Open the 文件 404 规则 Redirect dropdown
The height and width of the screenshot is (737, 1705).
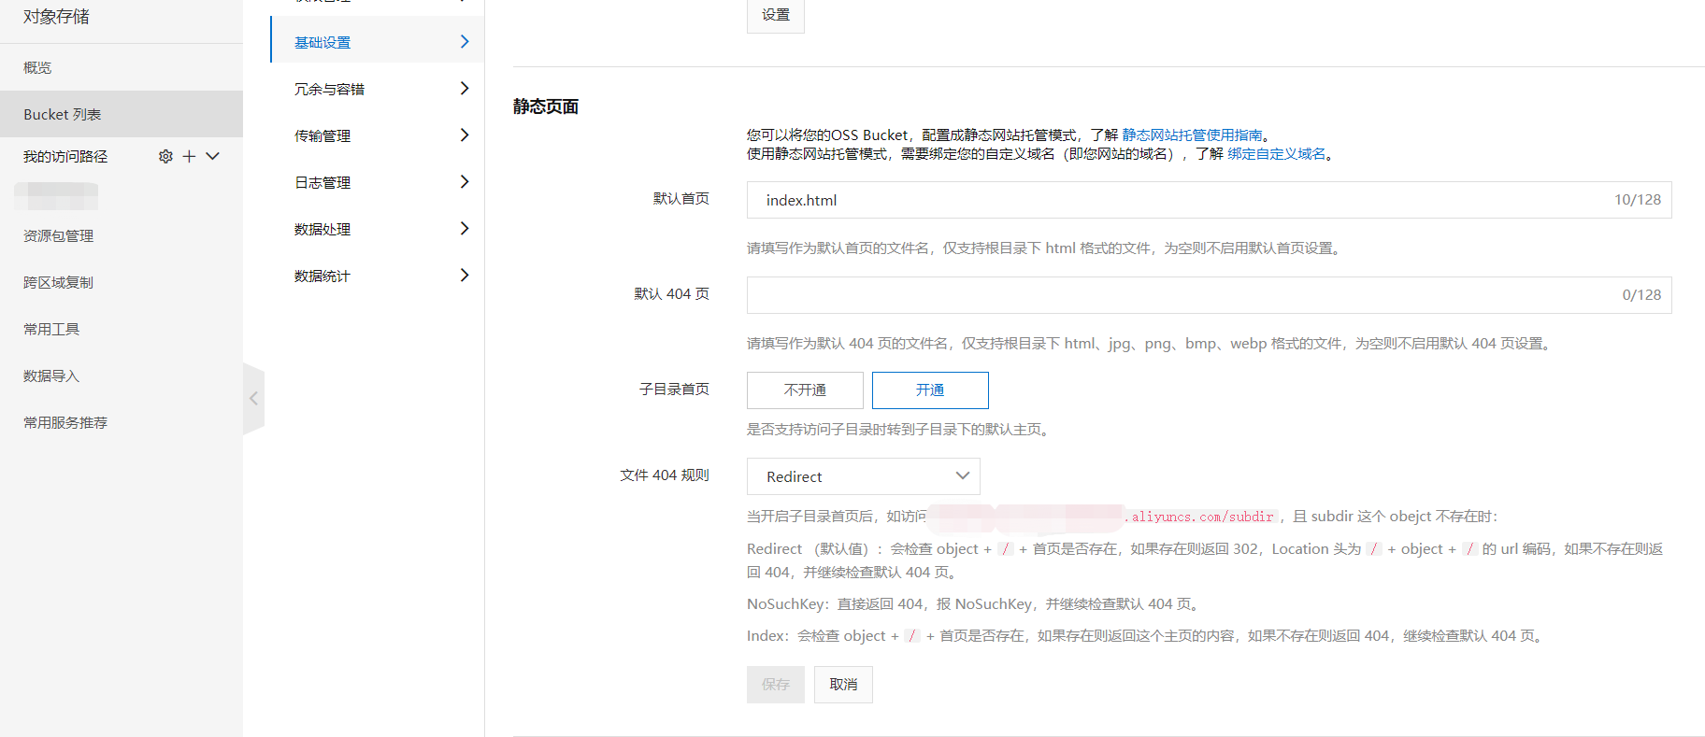click(x=863, y=476)
